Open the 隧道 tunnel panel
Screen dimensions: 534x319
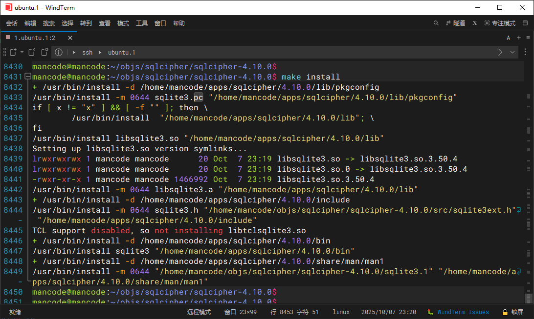pos(455,23)
